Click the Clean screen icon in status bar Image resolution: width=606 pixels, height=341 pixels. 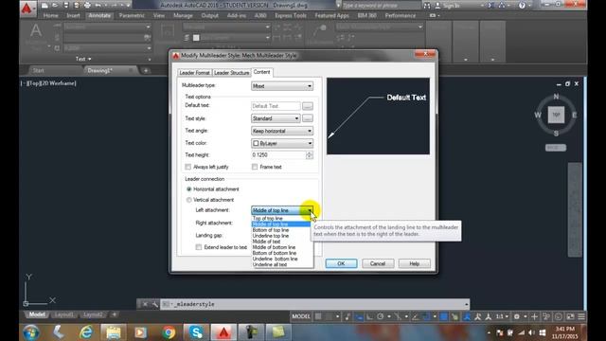point(570,316)
